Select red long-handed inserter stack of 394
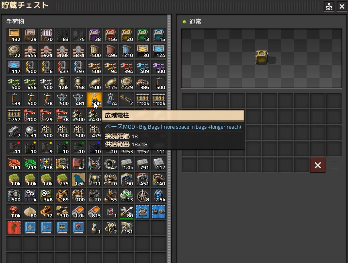 pyautogui.click(x=127, y=67)
